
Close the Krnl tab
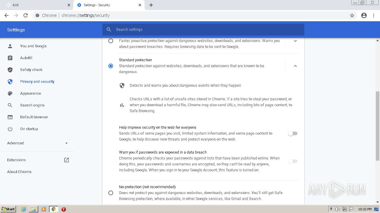point(69,5)
